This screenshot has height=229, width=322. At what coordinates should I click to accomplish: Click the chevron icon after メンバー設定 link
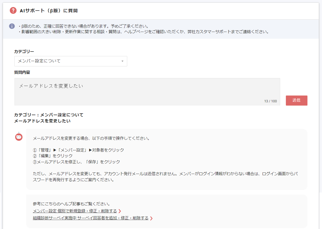119,211
